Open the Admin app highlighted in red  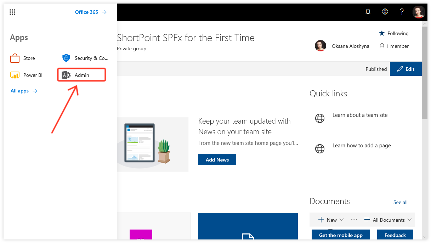(x=81, y=75)
